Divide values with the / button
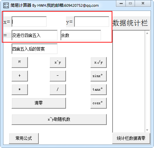The height and width of the screenshot is (148, 154). pos(58,90)
